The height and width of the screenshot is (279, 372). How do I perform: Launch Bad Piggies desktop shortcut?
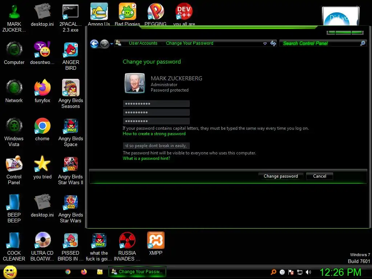coord(128,14)
